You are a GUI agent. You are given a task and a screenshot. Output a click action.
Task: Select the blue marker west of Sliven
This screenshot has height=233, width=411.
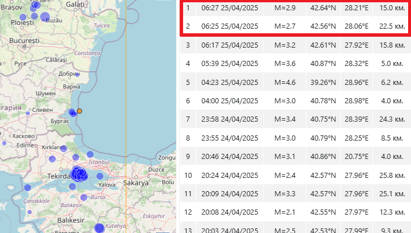pyautogui.click(x=28, y=113)
